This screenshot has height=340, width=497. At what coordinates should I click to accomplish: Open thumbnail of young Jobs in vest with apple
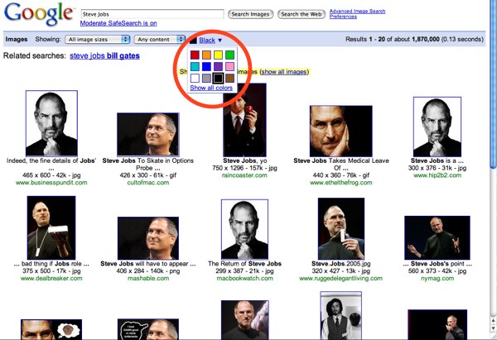[340, 315]
